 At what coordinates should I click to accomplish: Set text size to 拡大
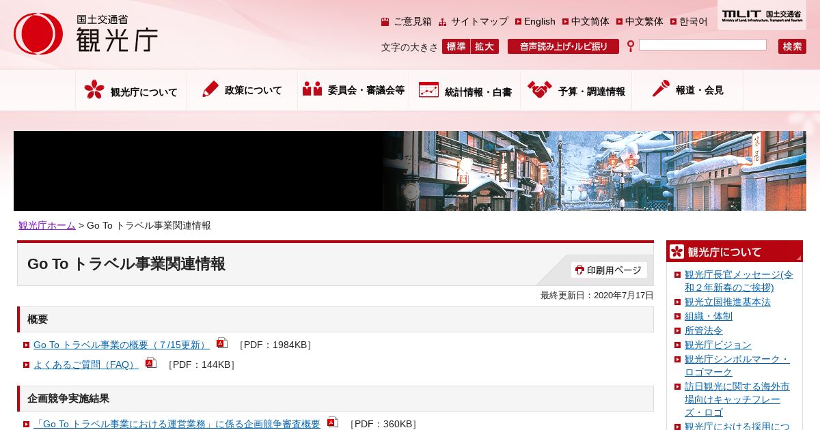pos(484,46)
